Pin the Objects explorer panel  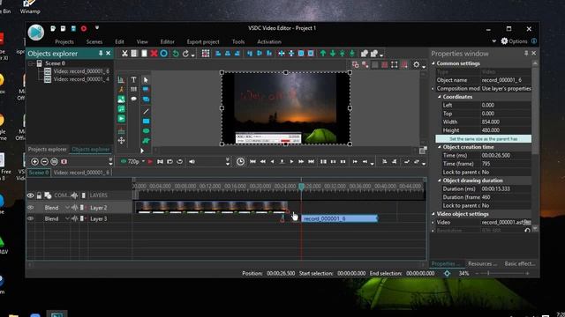coord(101,53)
